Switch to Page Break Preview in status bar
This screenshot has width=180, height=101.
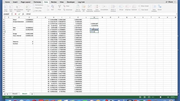pyautogui.click(x=149, y=97)
